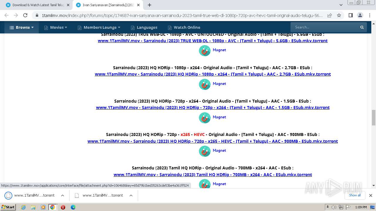Open the media player taskbar icon
This screenshot has height=211, width=376.
[43, 207]
